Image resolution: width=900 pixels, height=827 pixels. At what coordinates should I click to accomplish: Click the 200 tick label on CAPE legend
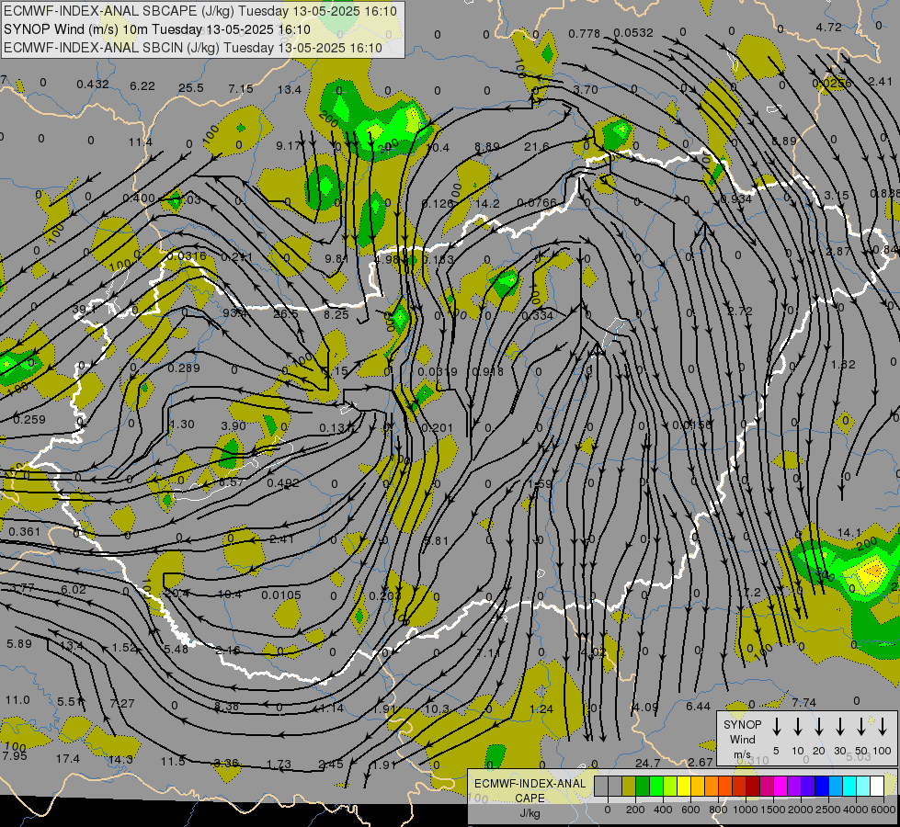coord(635,810)
